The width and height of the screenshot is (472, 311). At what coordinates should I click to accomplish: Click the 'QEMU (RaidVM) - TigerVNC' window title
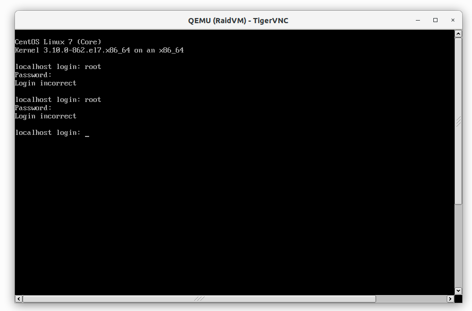tap(238, 21)
